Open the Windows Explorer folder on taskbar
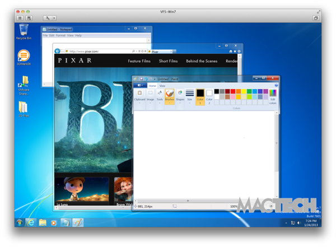The width and height of the screenshot is (336, 247). pos(42,222)
